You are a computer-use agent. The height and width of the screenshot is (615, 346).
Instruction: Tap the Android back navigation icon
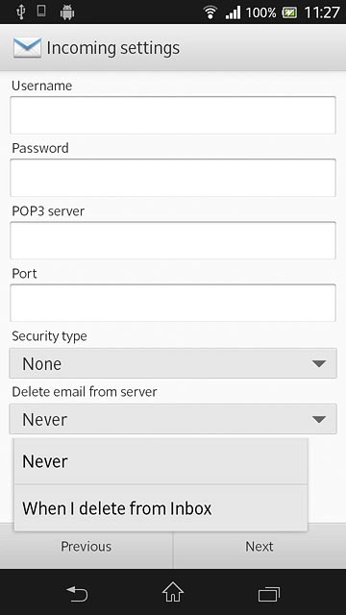pyautogui.click(x=77, y=594)
